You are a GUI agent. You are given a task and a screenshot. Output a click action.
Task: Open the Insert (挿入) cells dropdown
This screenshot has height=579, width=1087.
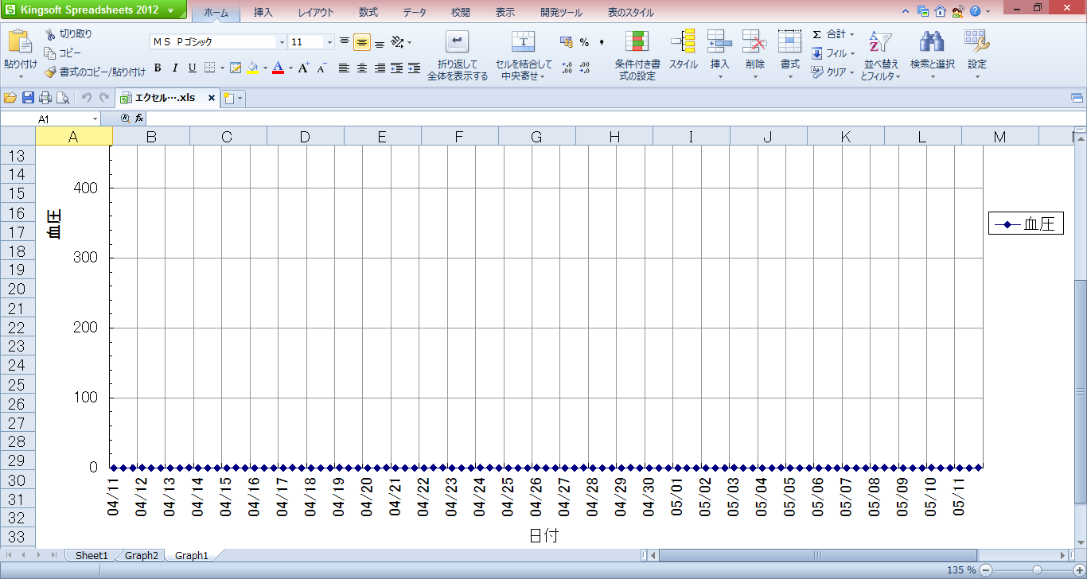point(720,76)
